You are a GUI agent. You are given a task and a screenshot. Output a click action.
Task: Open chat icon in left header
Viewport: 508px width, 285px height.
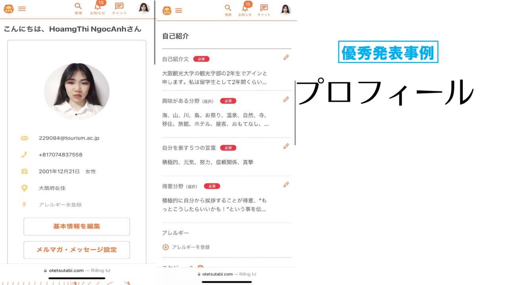click(119, 6)
